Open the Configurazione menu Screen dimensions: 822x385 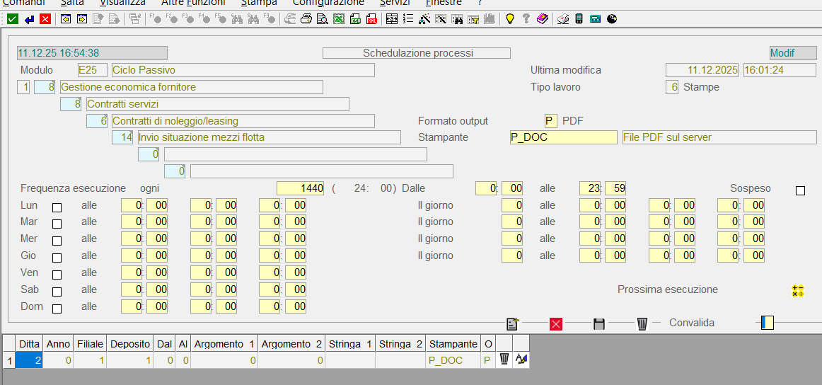[328, 4]
